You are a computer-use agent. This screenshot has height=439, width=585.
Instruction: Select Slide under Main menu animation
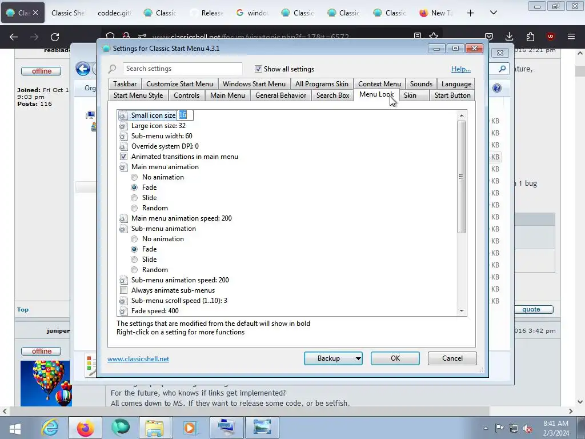[134, 198]
